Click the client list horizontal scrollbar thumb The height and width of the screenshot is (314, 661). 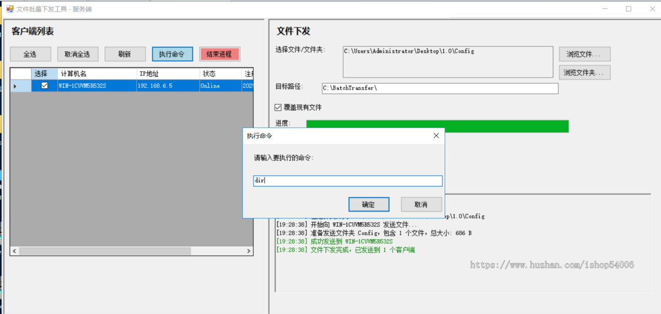point(105,251)
